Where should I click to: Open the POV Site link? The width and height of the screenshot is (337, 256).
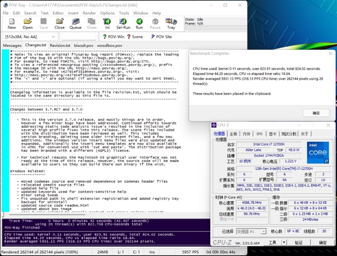[x=164, y=37]
